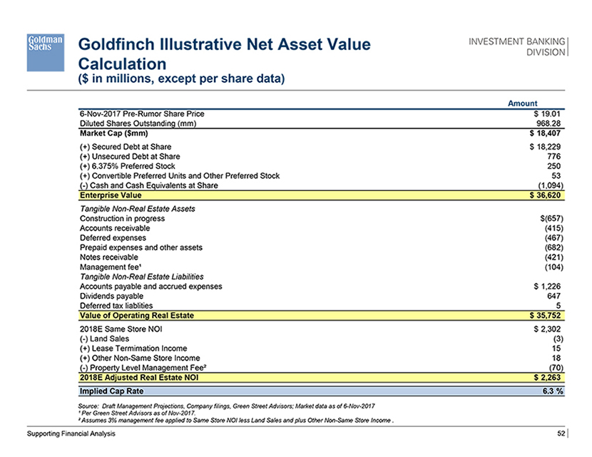This screenshot has height=457, width=592.
Task: Click the Tangible Non-Real Estate Assets heading
Action: click(x=138, y=208)
